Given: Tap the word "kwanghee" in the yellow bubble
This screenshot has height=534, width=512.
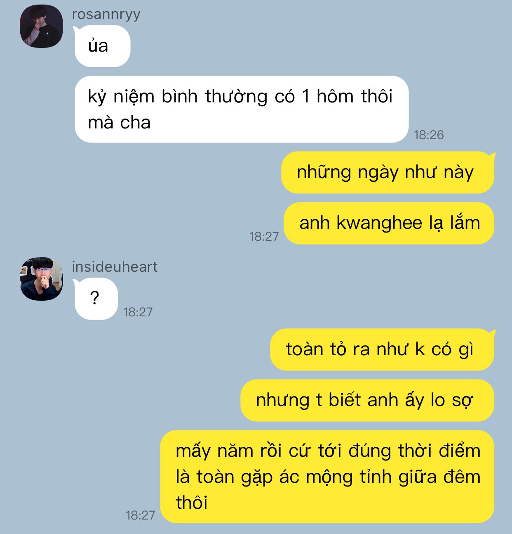Looking at the screenshot, I should 380,224.
